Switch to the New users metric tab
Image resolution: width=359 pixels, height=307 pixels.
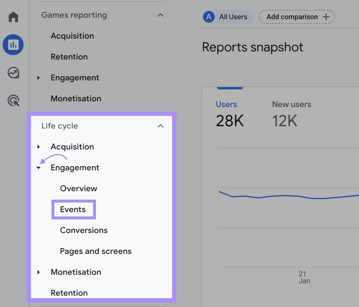(x=292, y=113)
